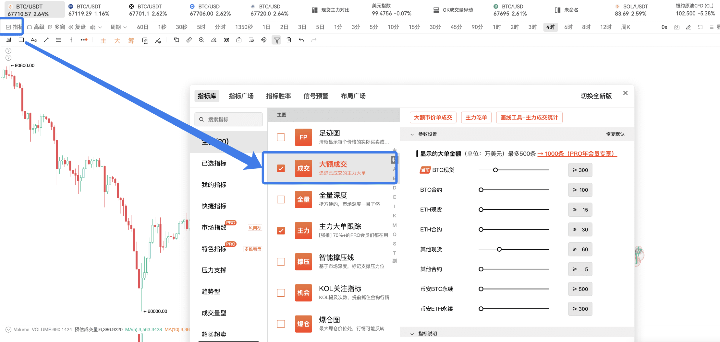The width and height of the screenshot is (720, 342).
Task: Enable the 足迹图 indicator checkbox
Action: [x=281, y=137]
